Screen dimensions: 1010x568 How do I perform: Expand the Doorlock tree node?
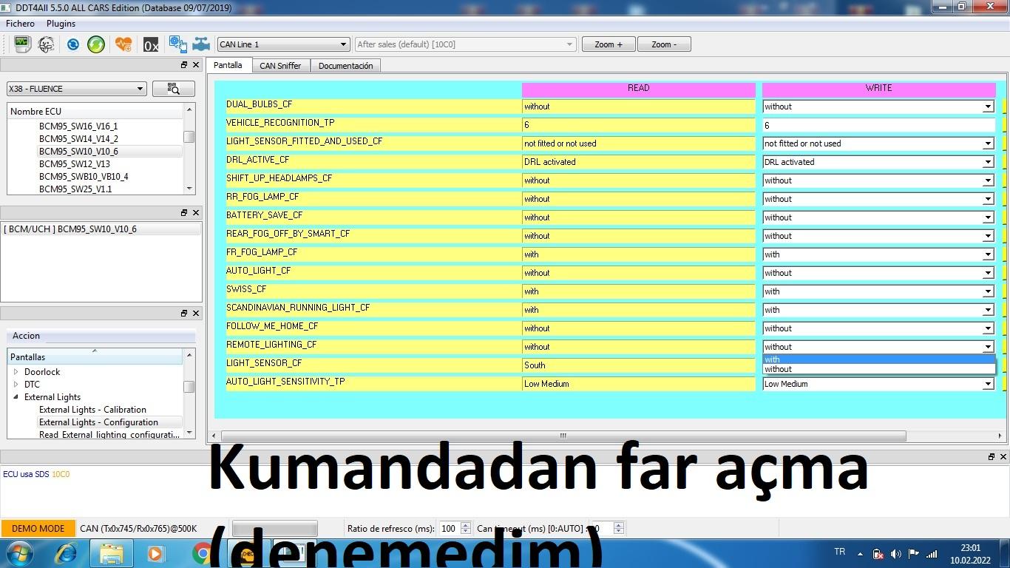click(x=16, y=372)
